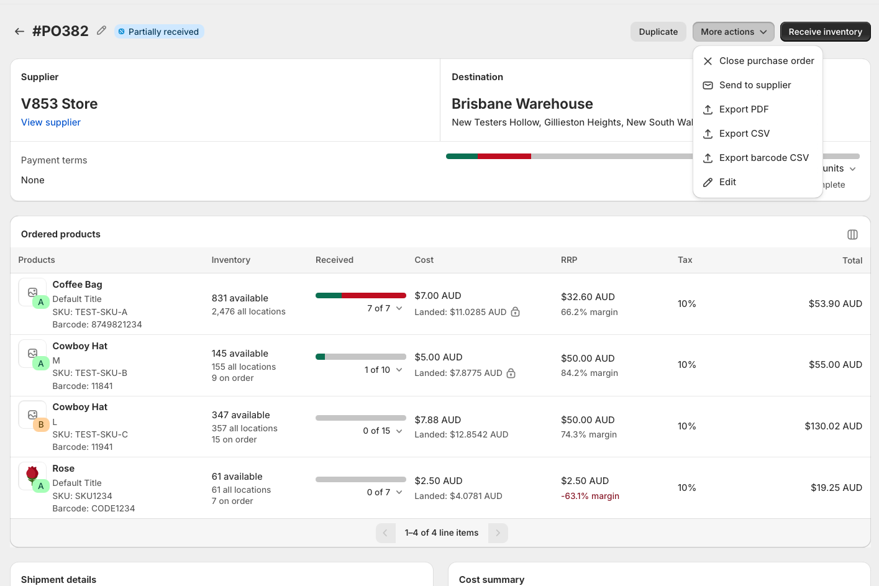Expand Rose 0 of 7 received dropdown

tap(385, 492)
